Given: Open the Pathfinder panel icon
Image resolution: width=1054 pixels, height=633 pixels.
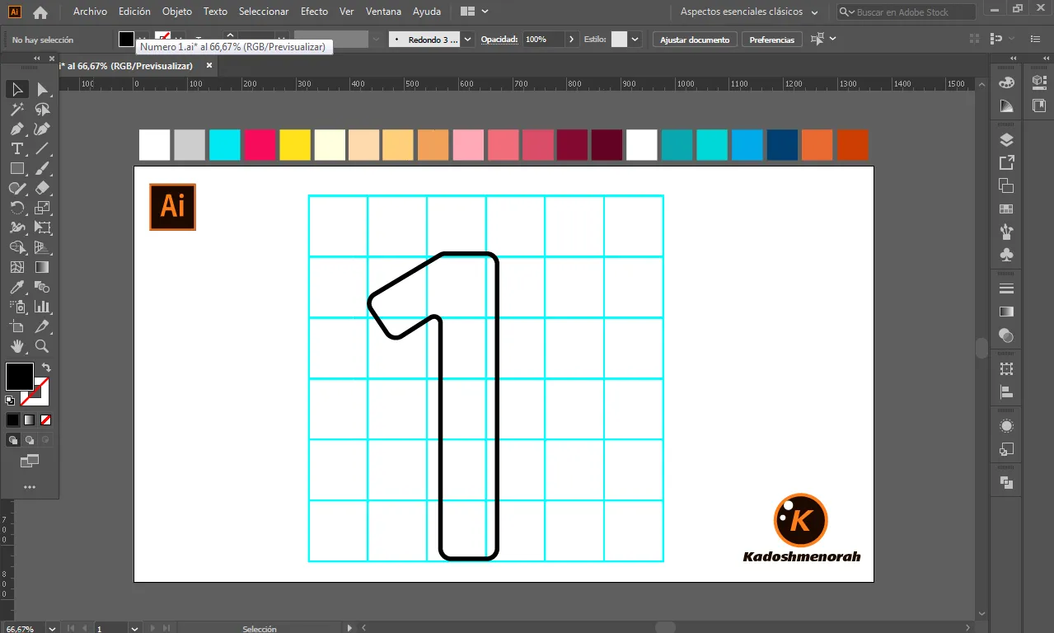Looking at the screenshot, I should point(1006,482).
